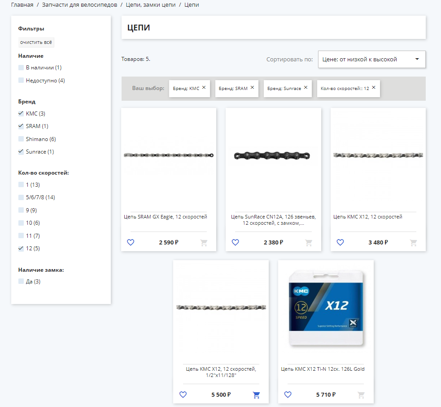Check the Shimano (6) brand filter

pos(21,139)
